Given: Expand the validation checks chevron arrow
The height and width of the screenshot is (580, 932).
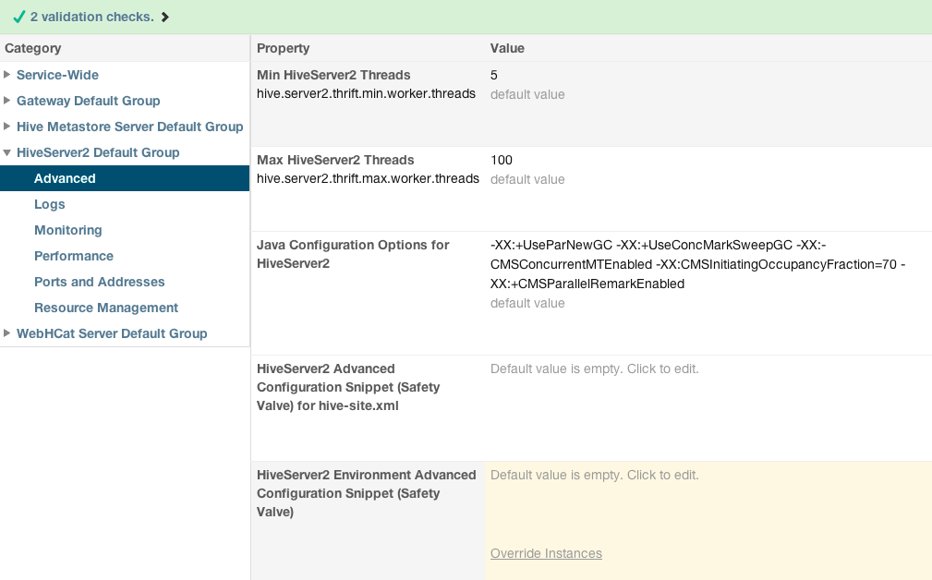Looking at the screenshot, I should [x=165, y=18].
